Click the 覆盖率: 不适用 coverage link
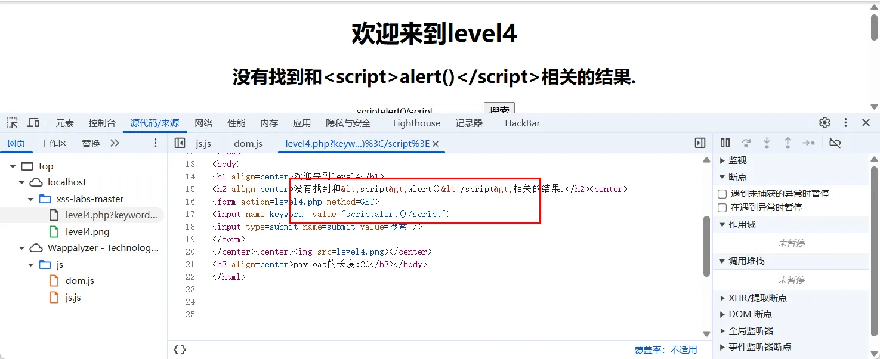Screen dimensions: 880x359 coord(666,350)
